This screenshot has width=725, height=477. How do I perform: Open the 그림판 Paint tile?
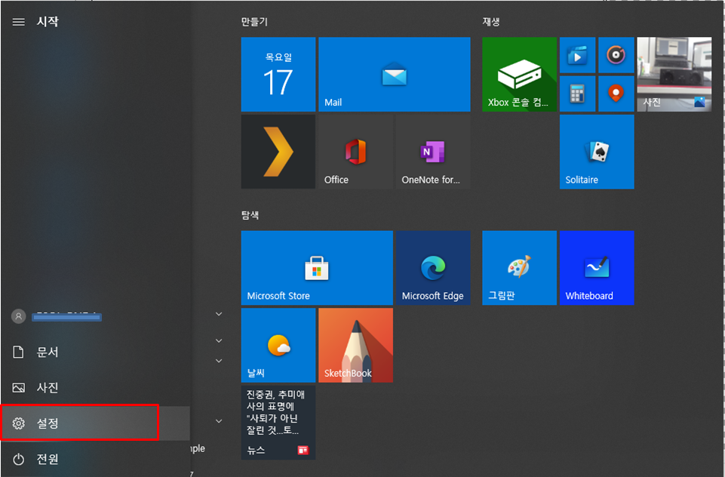pos(519,268)
